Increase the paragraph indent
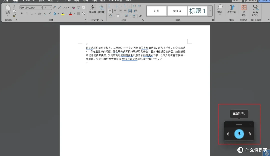 (139, 6)
